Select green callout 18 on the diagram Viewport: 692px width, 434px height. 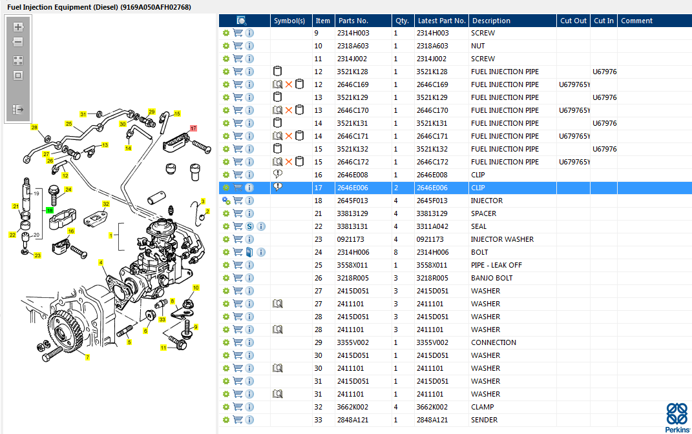(x=49, y=211)
